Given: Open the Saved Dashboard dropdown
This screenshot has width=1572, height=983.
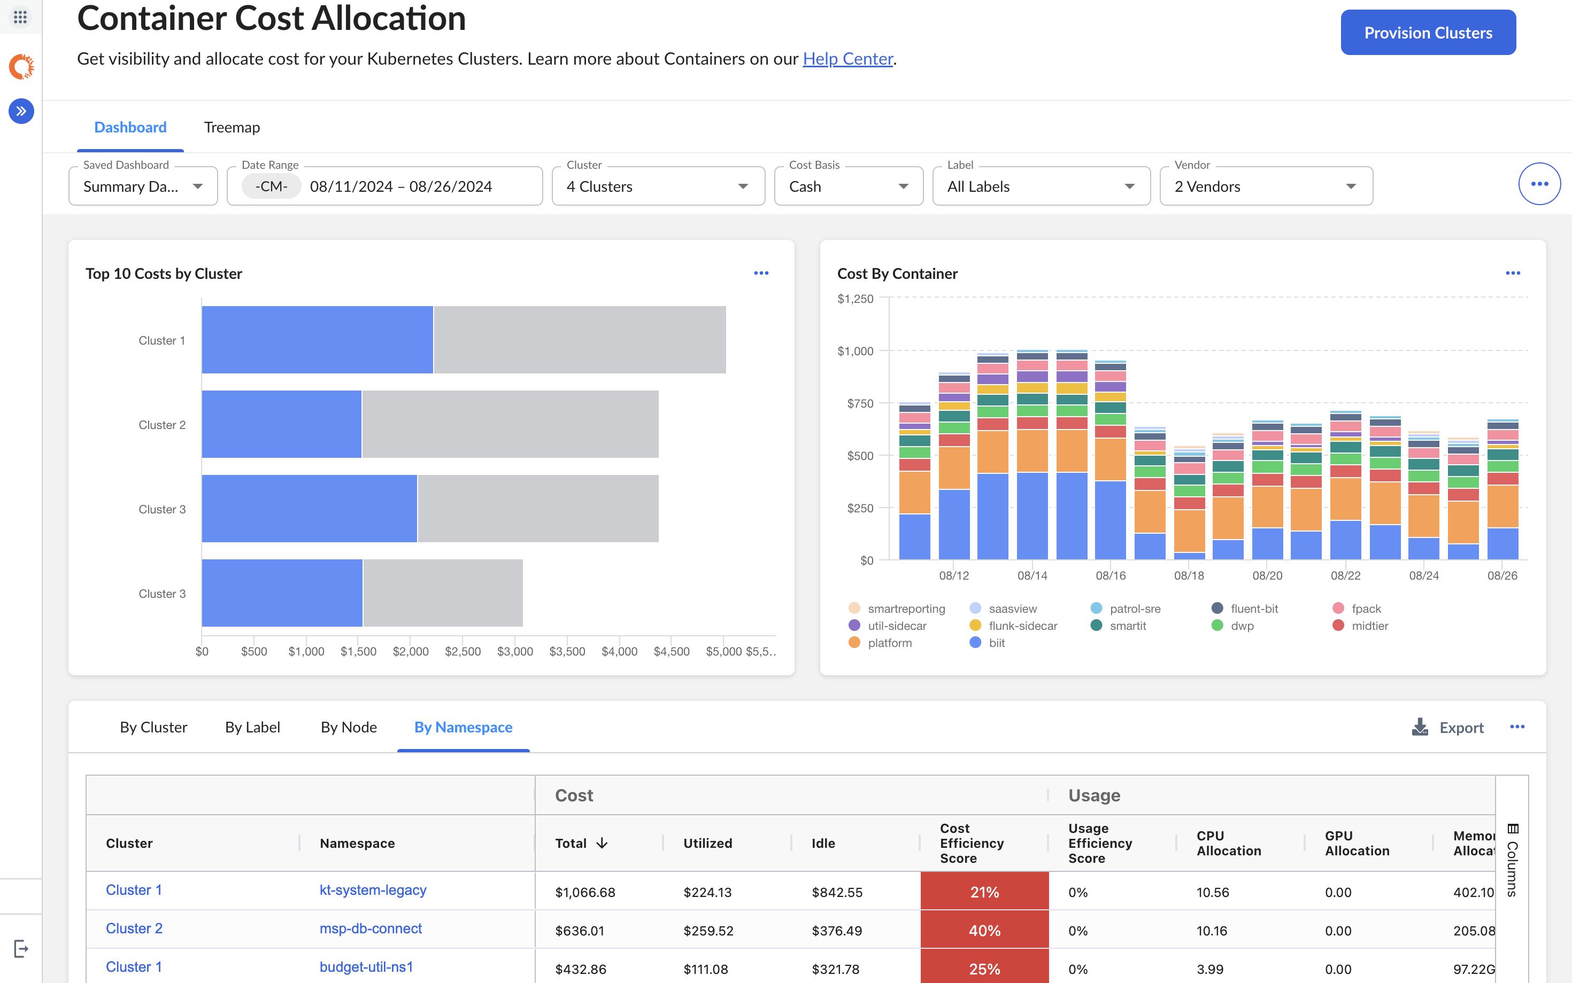Looking at the screenshot, I should [x=143, y=186].
